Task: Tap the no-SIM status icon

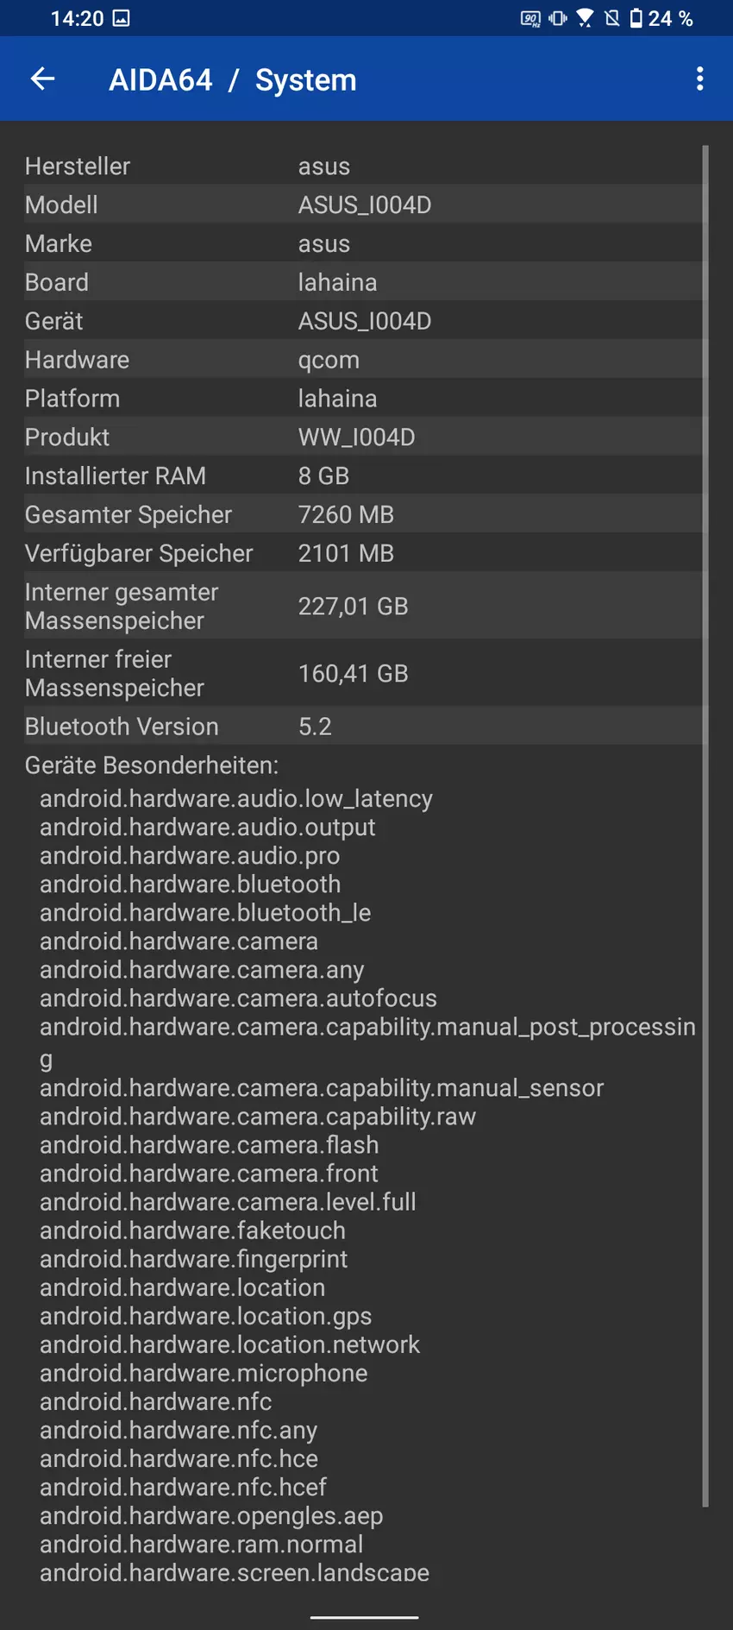Action: tap(612, 18)
